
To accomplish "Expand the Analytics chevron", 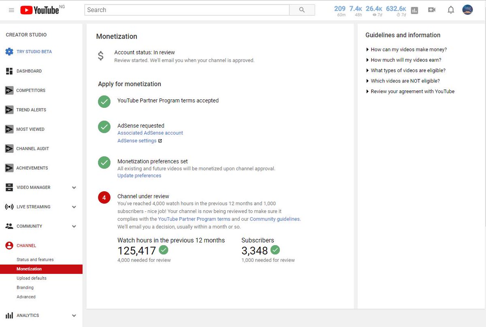I will [74, 316].
